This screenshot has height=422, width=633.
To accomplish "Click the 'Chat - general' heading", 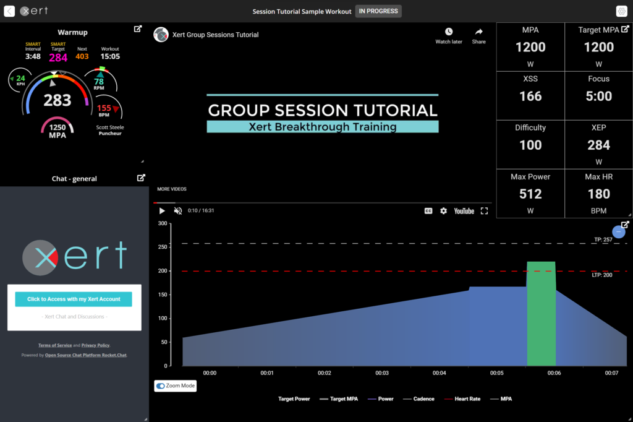I will (x=74, y=179).
